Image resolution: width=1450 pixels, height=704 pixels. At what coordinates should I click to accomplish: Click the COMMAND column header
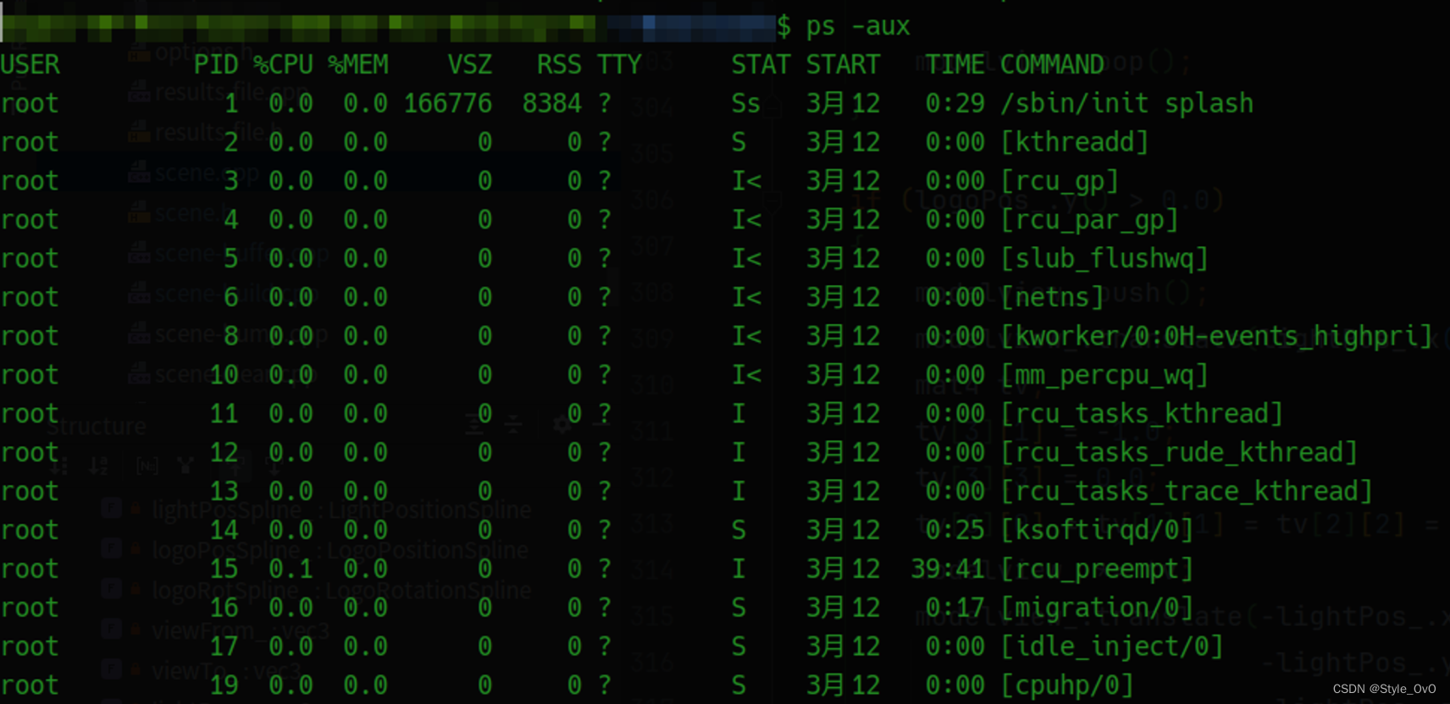coord(1052,65)
